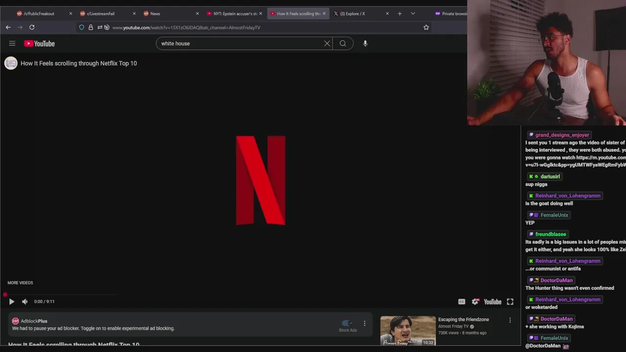
Task: Open the Escaping the Friendzone thumbnail
Action: pos(408,331)
